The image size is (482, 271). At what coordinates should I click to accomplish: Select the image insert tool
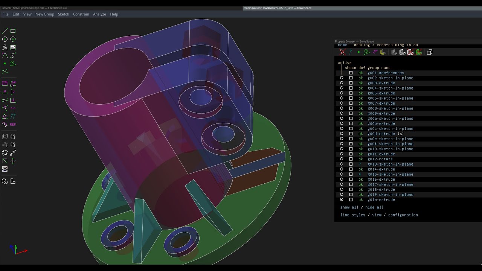(x=13, y=47)
